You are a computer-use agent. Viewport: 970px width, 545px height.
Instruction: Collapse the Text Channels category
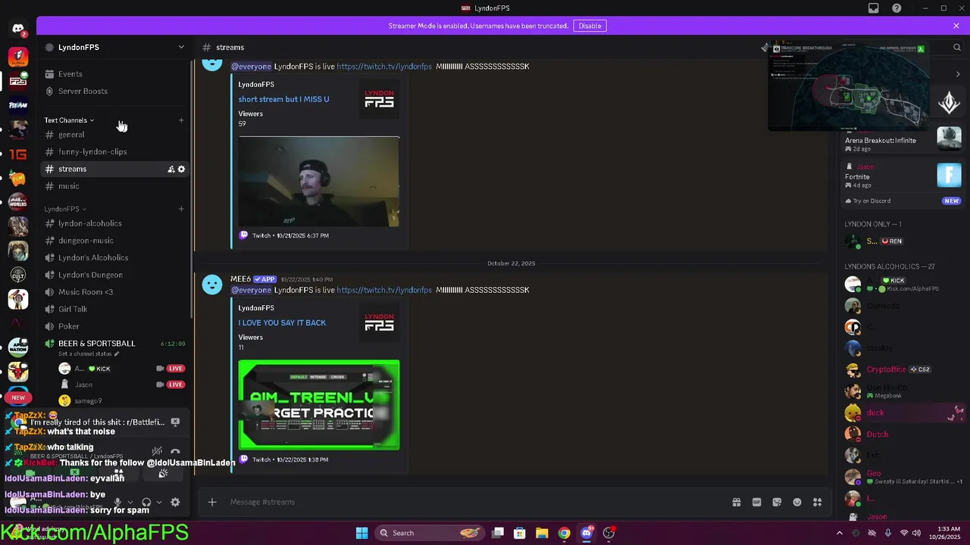(69, 120)
